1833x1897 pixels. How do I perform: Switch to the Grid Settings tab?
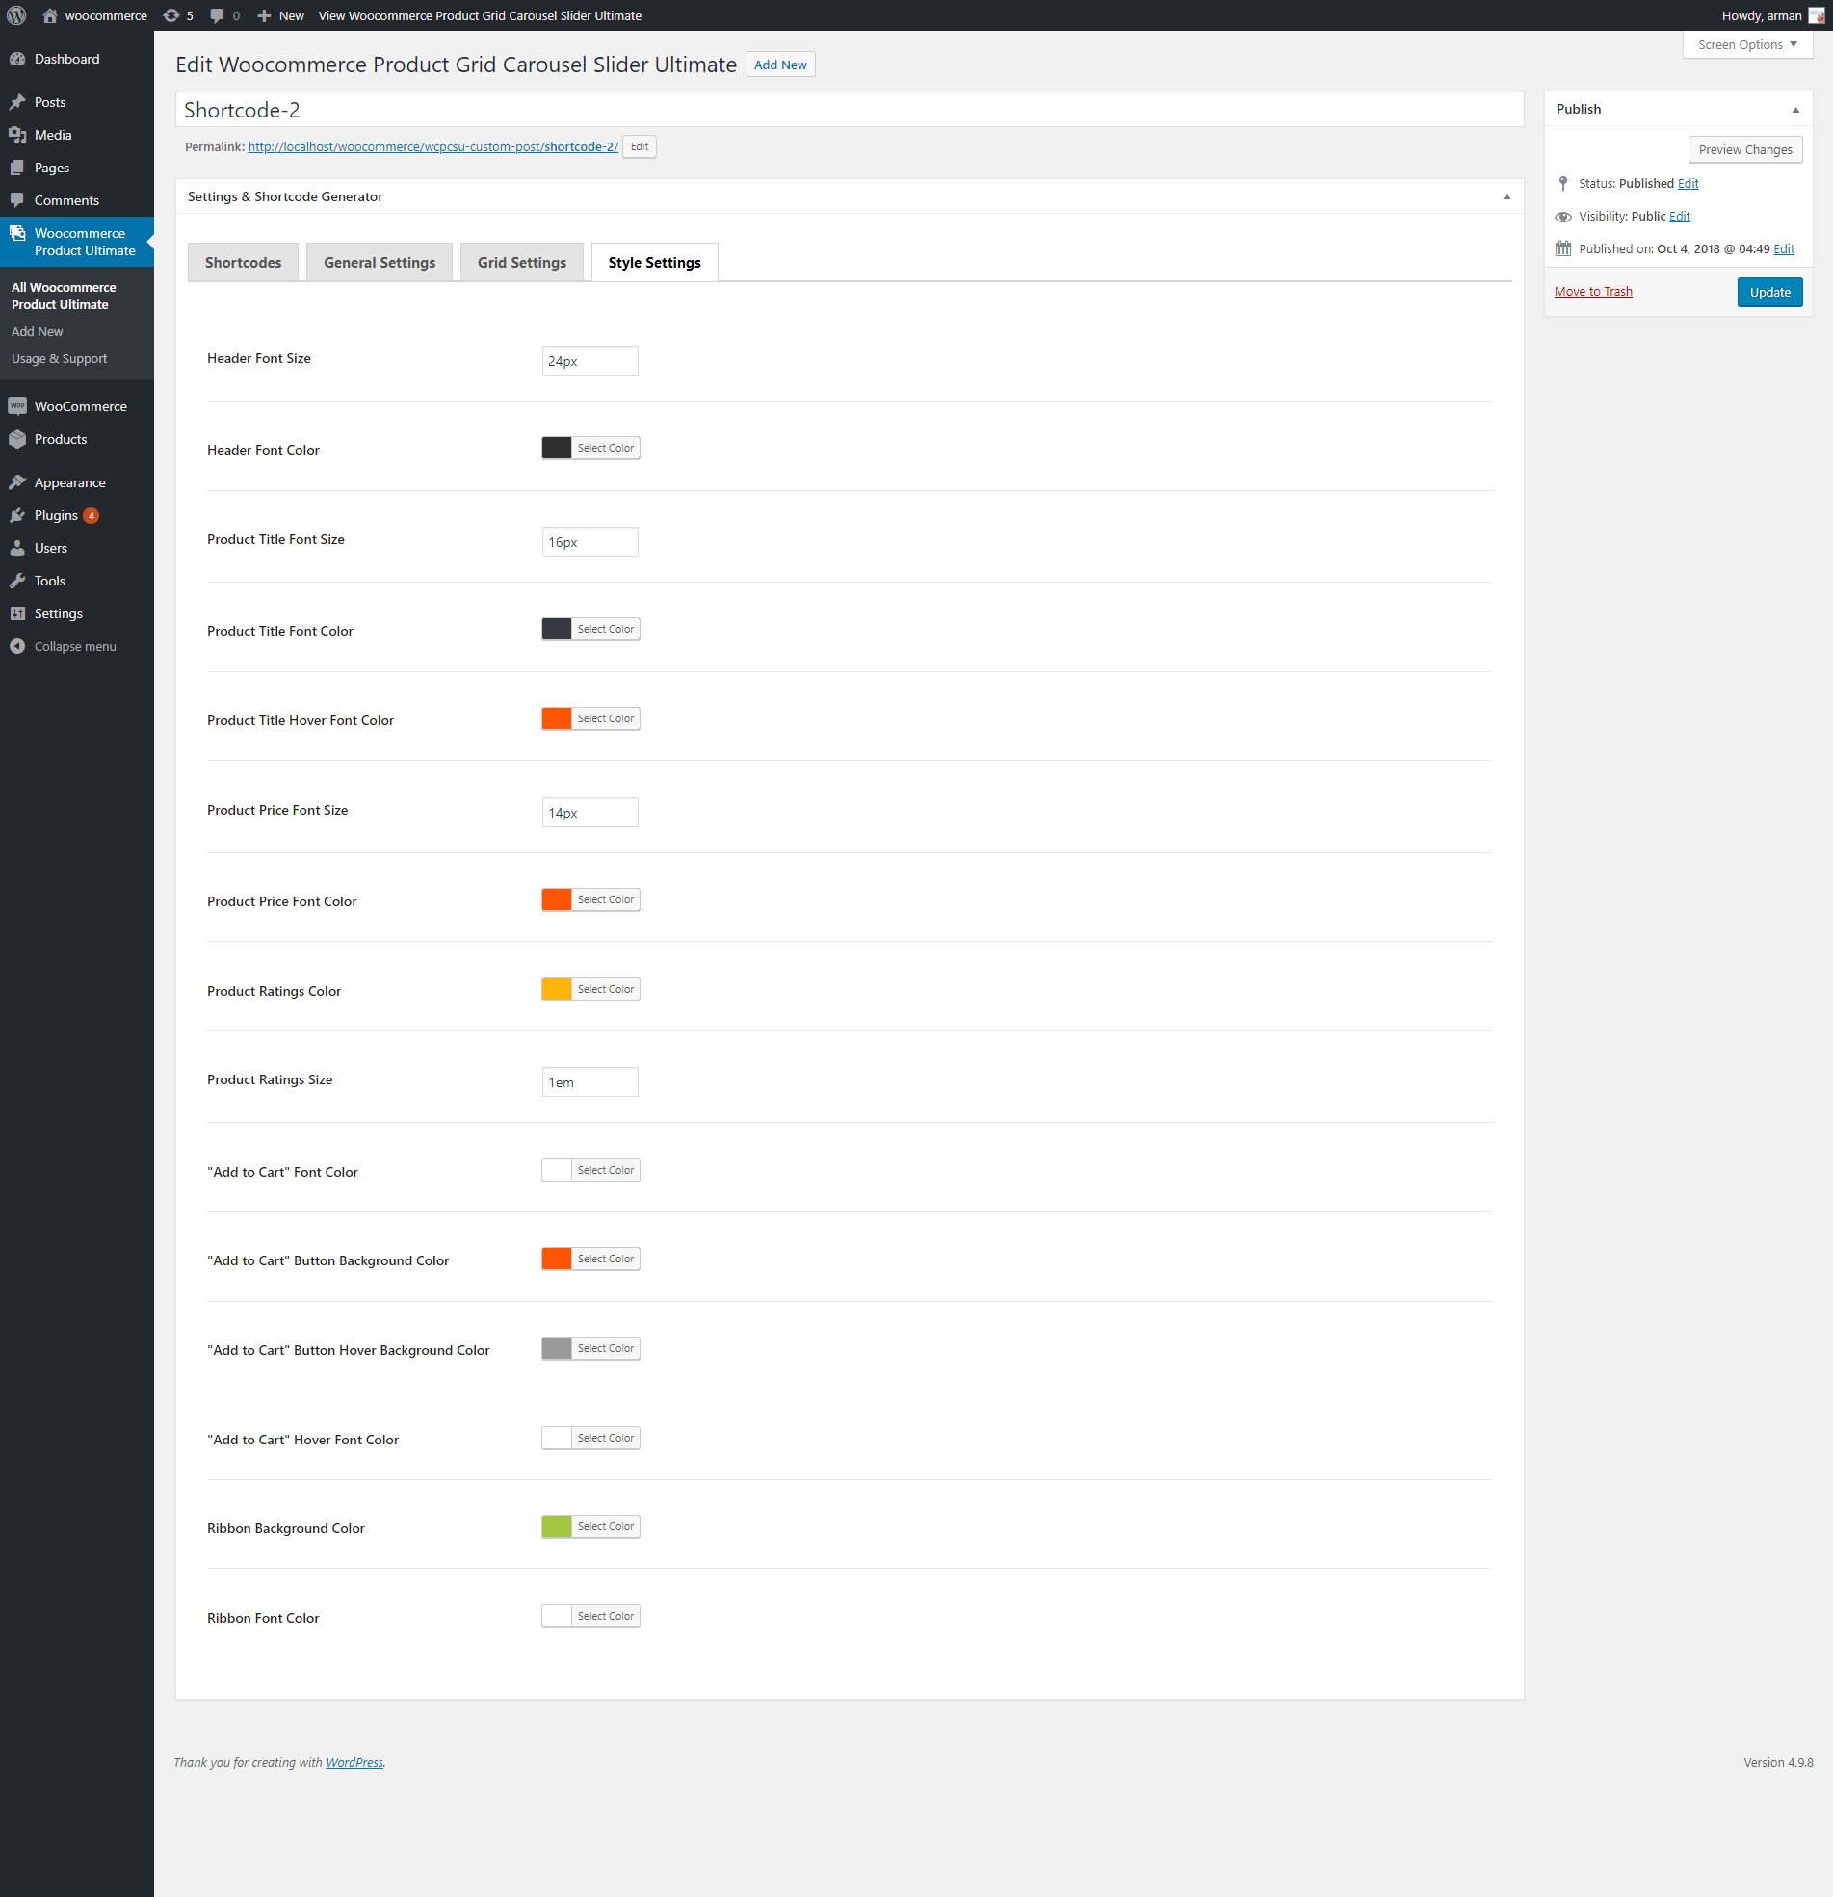(x=521, y=262)
